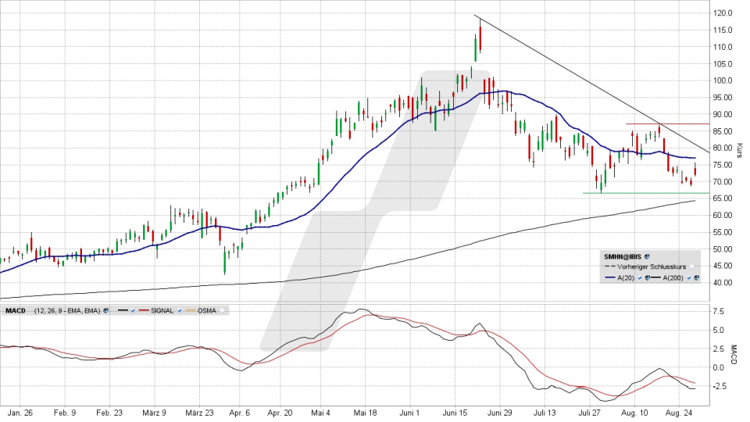Click the Aug. 24 date axis label
Image resolution: width=750 pixels, height=422 pixels.
click(679, 413)
